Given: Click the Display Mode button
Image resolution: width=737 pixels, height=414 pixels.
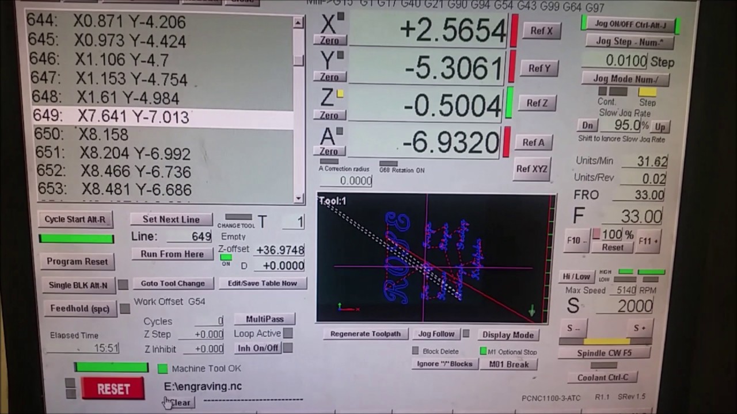Looking at the screenshot, I should click(508, 335).
